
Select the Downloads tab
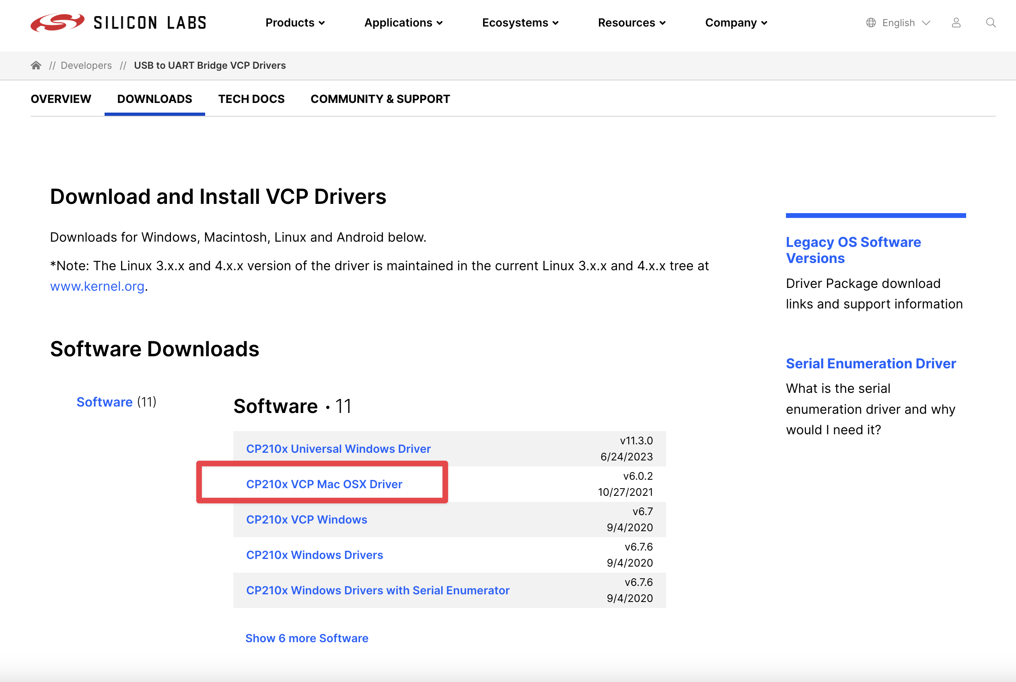(154, 99)
